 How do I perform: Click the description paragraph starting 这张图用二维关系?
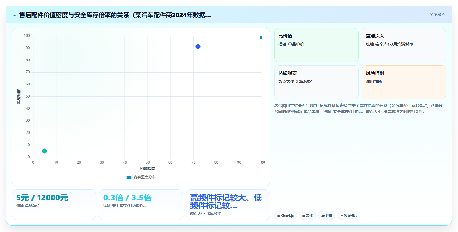[x=358, y=109]
